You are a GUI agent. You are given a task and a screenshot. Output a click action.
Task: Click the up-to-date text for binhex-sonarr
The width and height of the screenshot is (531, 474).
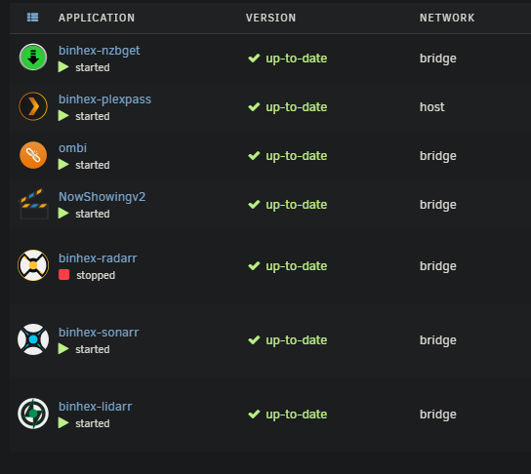(297, 340)
